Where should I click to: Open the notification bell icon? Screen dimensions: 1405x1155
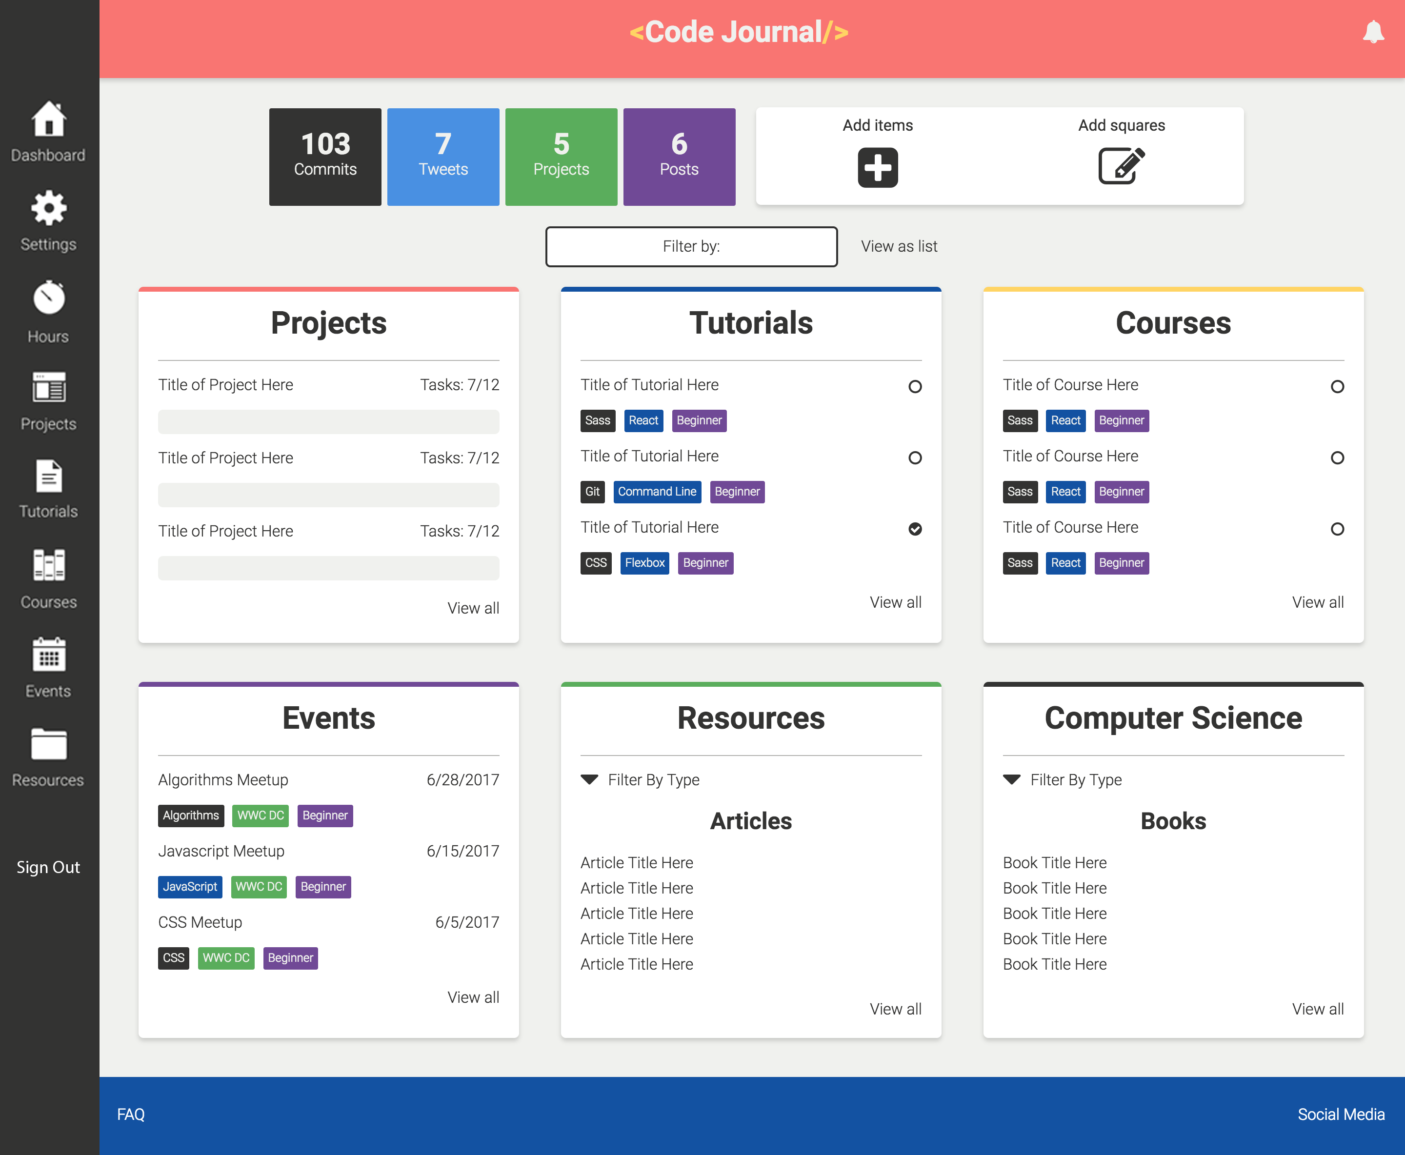(x=1373, y=32)
